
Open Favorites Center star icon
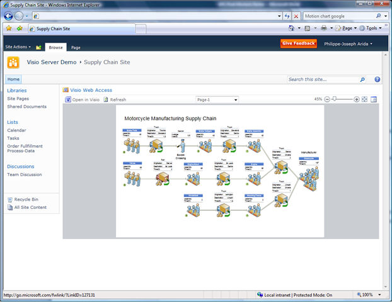point(9,28)
